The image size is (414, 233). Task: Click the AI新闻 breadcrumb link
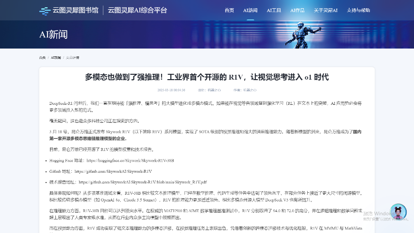[x=56, y=58]
